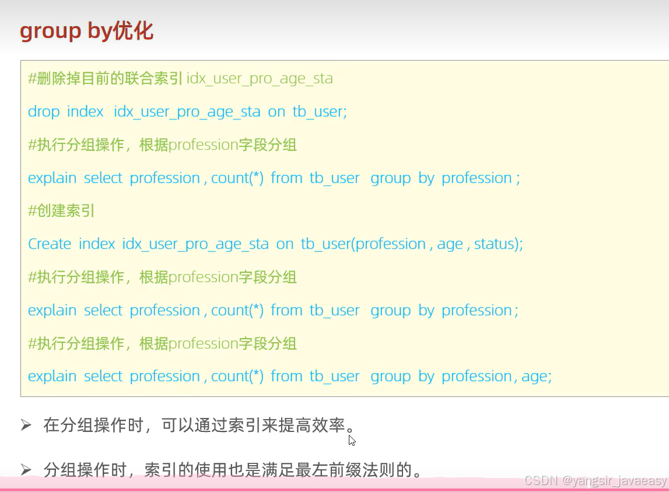The image size is (669, 492).
Task: Click the 'drop index idx_user_pro_age_sta on tb_user;' line
Action: (187, 112)
